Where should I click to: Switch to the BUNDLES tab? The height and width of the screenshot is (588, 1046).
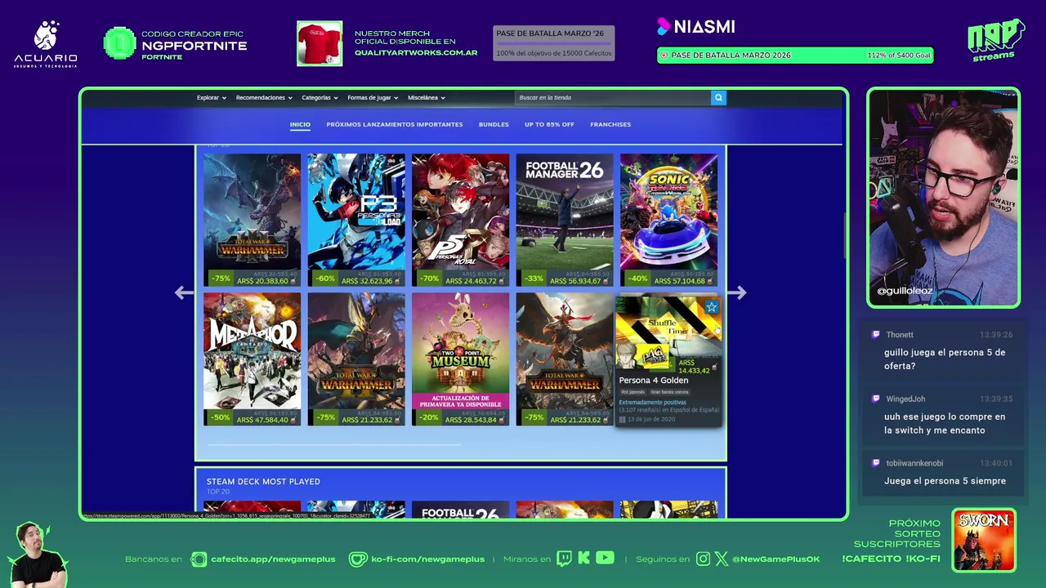[494, 125]
